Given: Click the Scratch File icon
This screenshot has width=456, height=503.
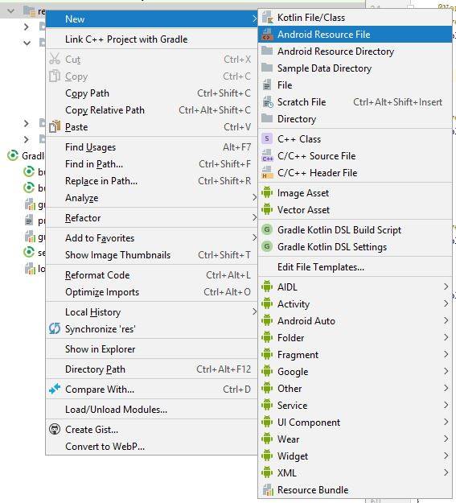Looking at the screenshot, I should point(267,102).
